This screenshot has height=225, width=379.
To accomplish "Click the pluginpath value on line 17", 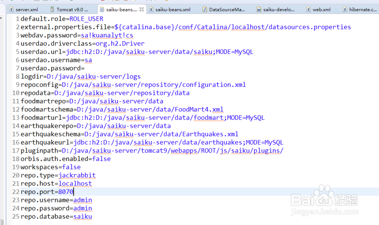I will 172,151.
